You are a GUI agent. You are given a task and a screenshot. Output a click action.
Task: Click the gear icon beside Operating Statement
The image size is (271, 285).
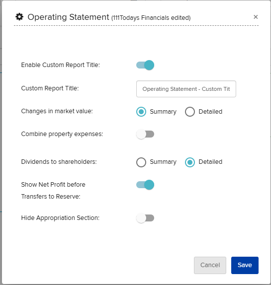(19, 17)
